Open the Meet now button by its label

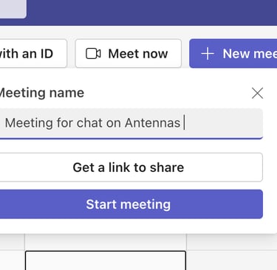[x=138, y=54]
